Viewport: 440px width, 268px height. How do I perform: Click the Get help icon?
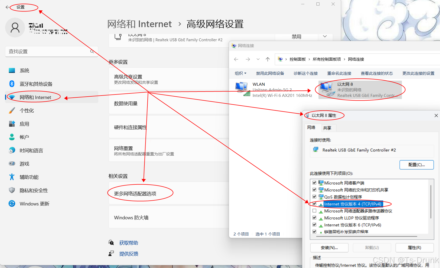(x=111, y=243)
